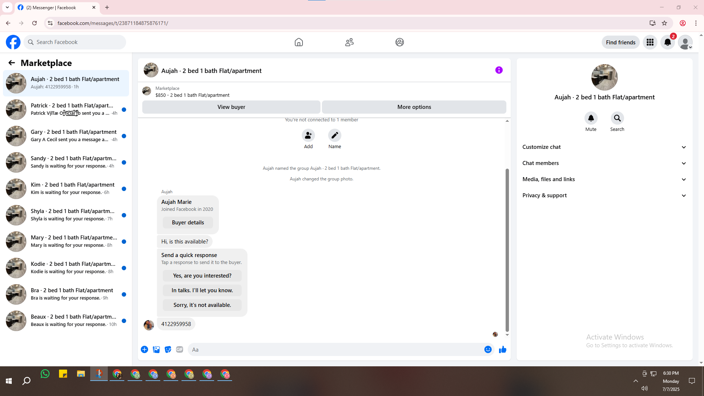Mute this conversation with bell icon
Screen dimensions: 704x396
[591, 118]
